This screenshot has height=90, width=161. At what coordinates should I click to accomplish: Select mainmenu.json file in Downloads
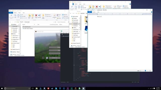tap(46, 27)
